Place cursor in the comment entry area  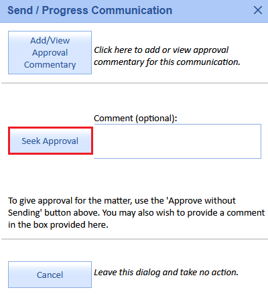click(178, 141)
